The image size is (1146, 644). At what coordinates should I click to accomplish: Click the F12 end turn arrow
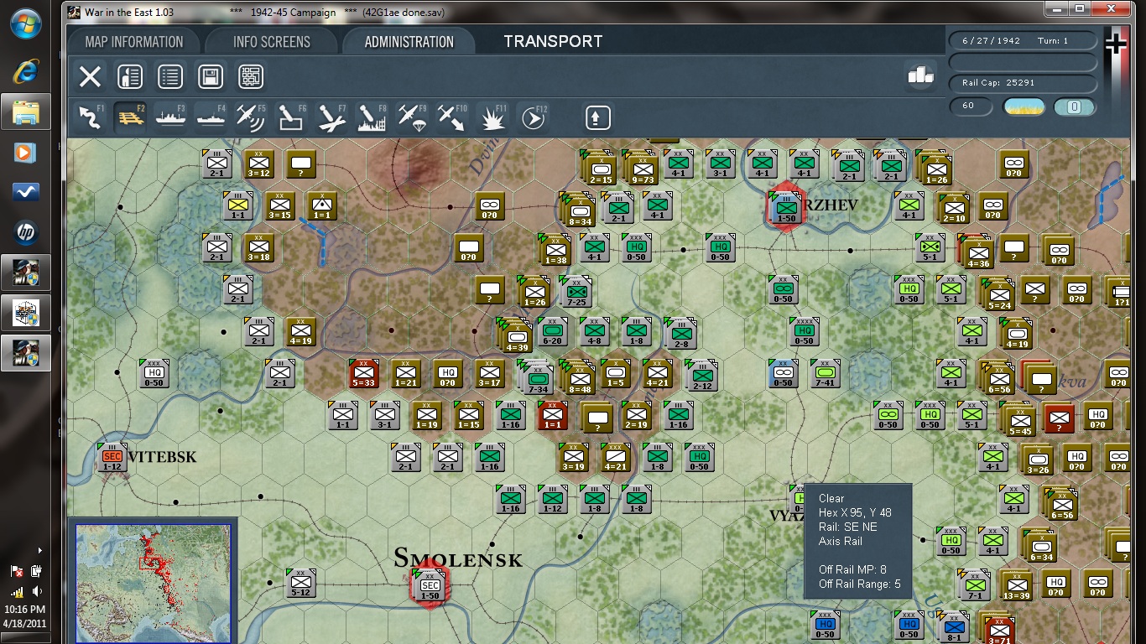pos(533,118)
